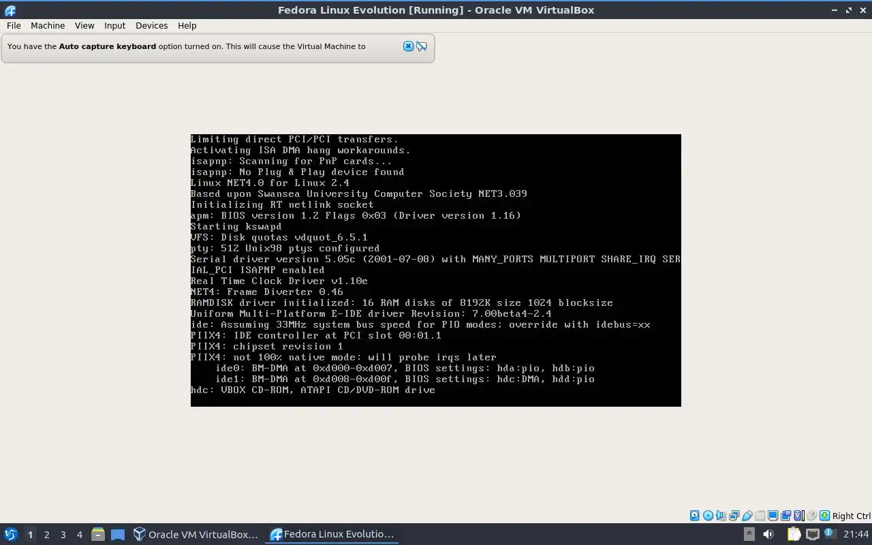Screen dimensions: 872x545
Task: Click the wired network tray icon
Action: click(813, 534)
